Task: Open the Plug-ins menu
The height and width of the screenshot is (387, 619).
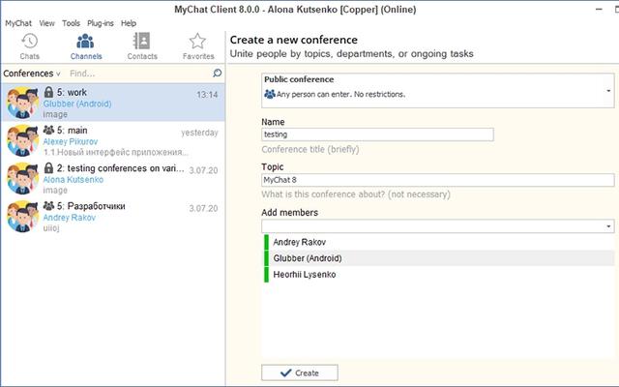Action: (102, 22)
